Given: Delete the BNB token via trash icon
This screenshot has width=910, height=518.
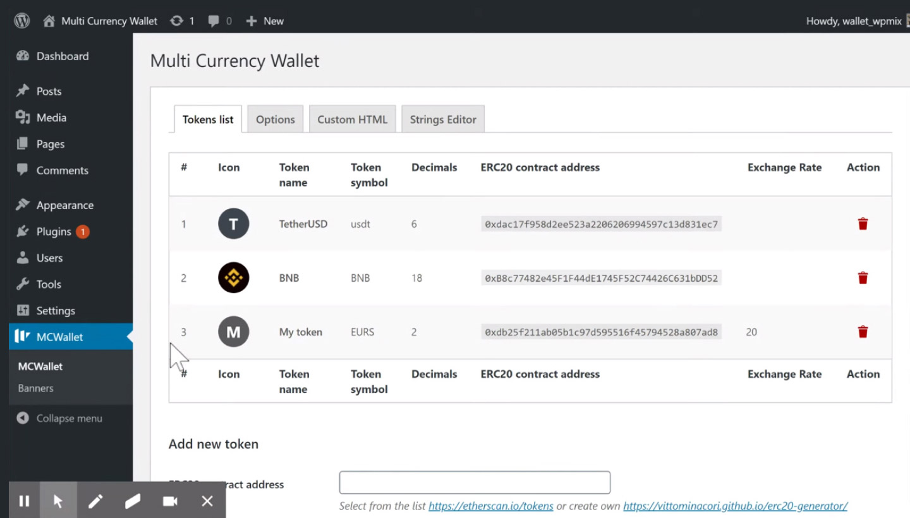Looking at the screenshot, I should pos(863,277).
